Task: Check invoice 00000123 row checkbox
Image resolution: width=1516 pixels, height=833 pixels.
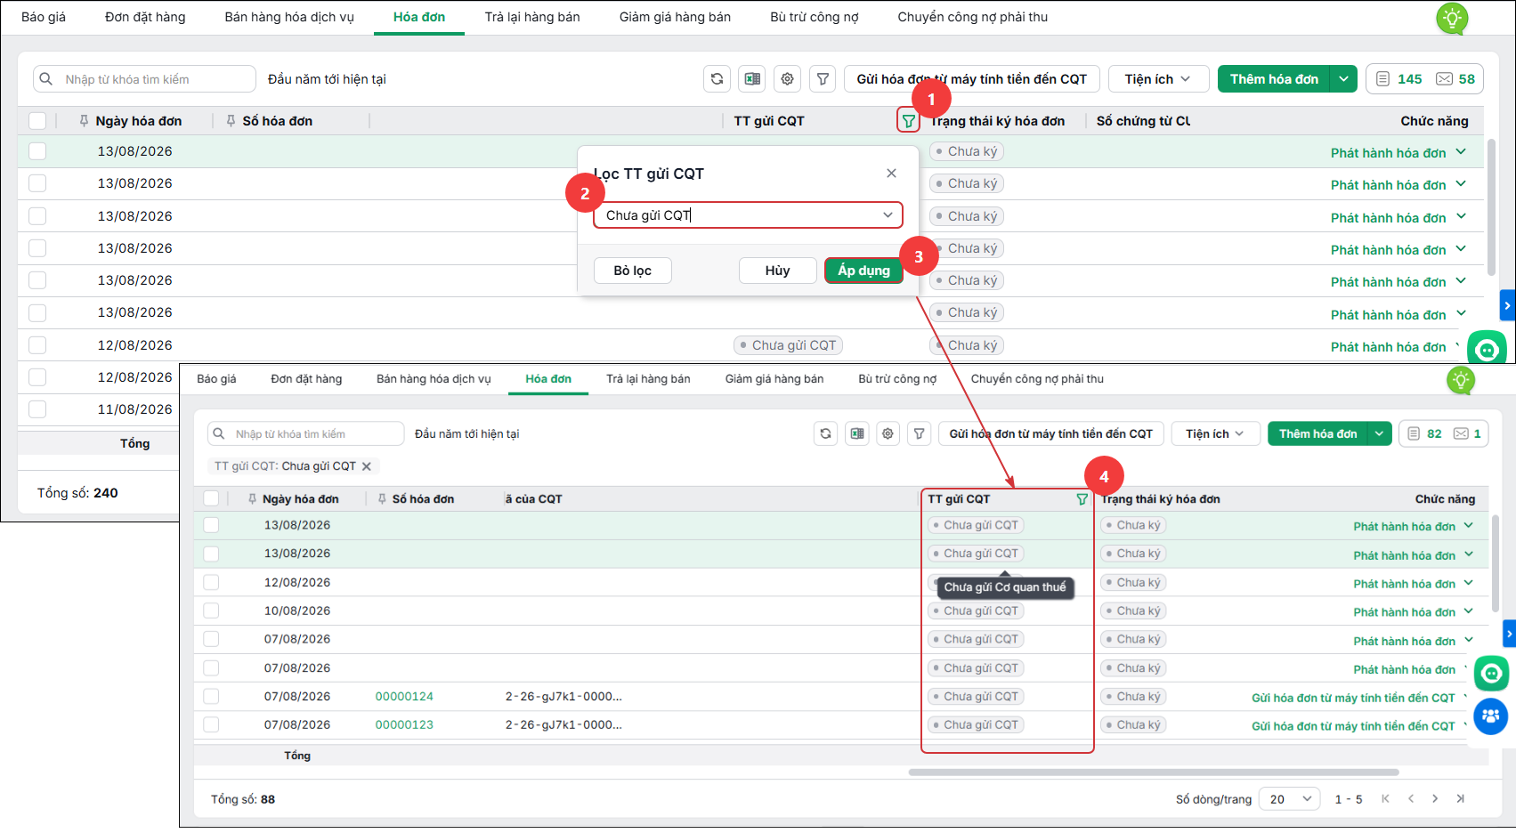Action: [x=211, y=724]
